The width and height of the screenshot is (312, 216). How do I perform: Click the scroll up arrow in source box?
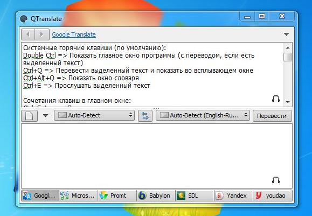click(x=288, y=48)
